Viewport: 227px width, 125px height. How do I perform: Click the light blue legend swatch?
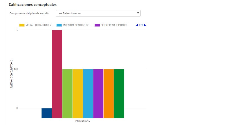(x=59, y=25)
